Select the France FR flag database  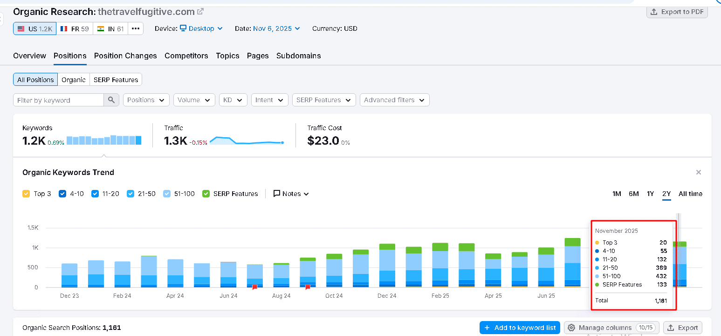click(x=75, y=28)
